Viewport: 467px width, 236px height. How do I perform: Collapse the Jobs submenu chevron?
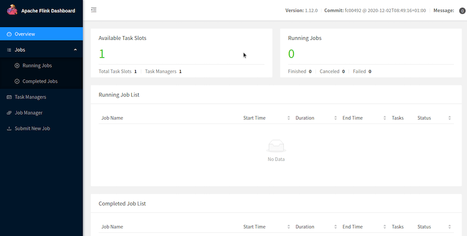76,50
